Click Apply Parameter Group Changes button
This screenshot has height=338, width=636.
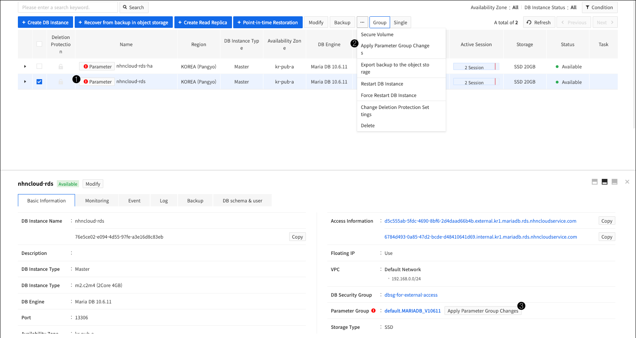coord(483,311)
